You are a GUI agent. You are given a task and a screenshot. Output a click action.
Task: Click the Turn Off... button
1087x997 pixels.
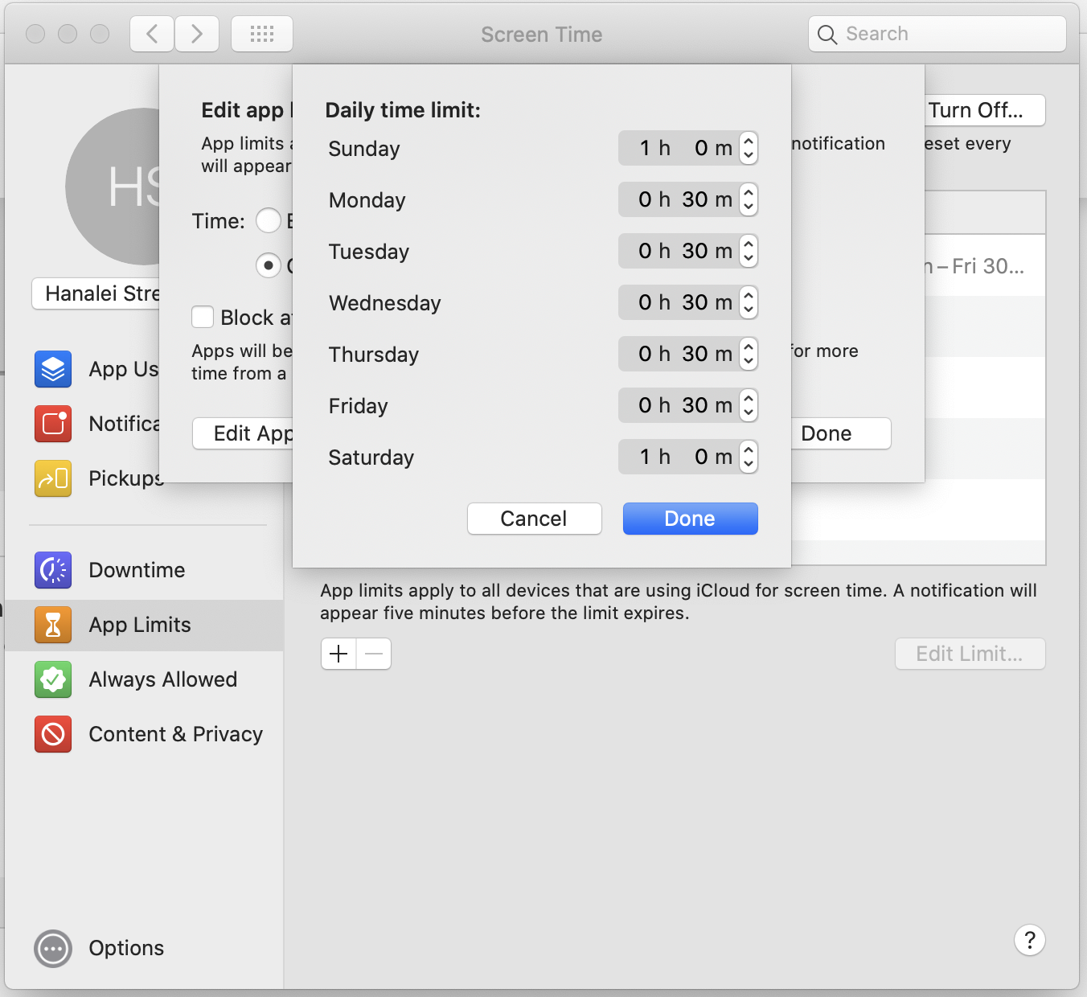pos(985,110)
